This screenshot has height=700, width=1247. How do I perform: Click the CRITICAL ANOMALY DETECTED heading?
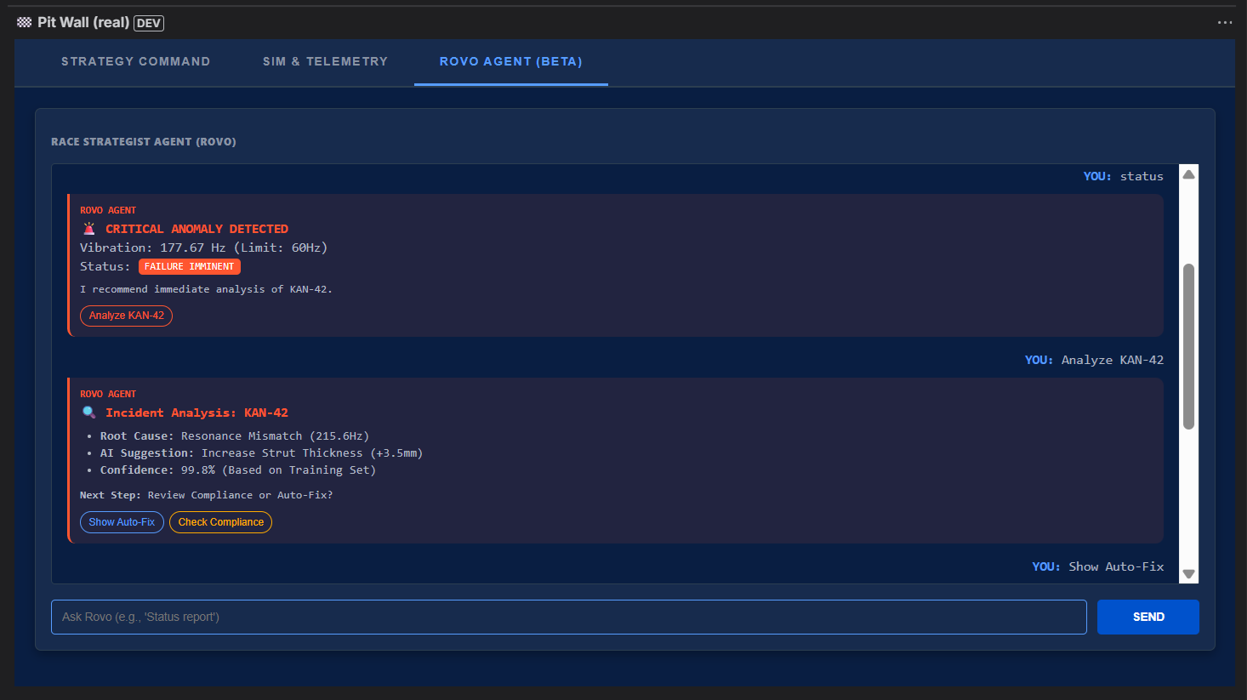(x=196, y=229)
